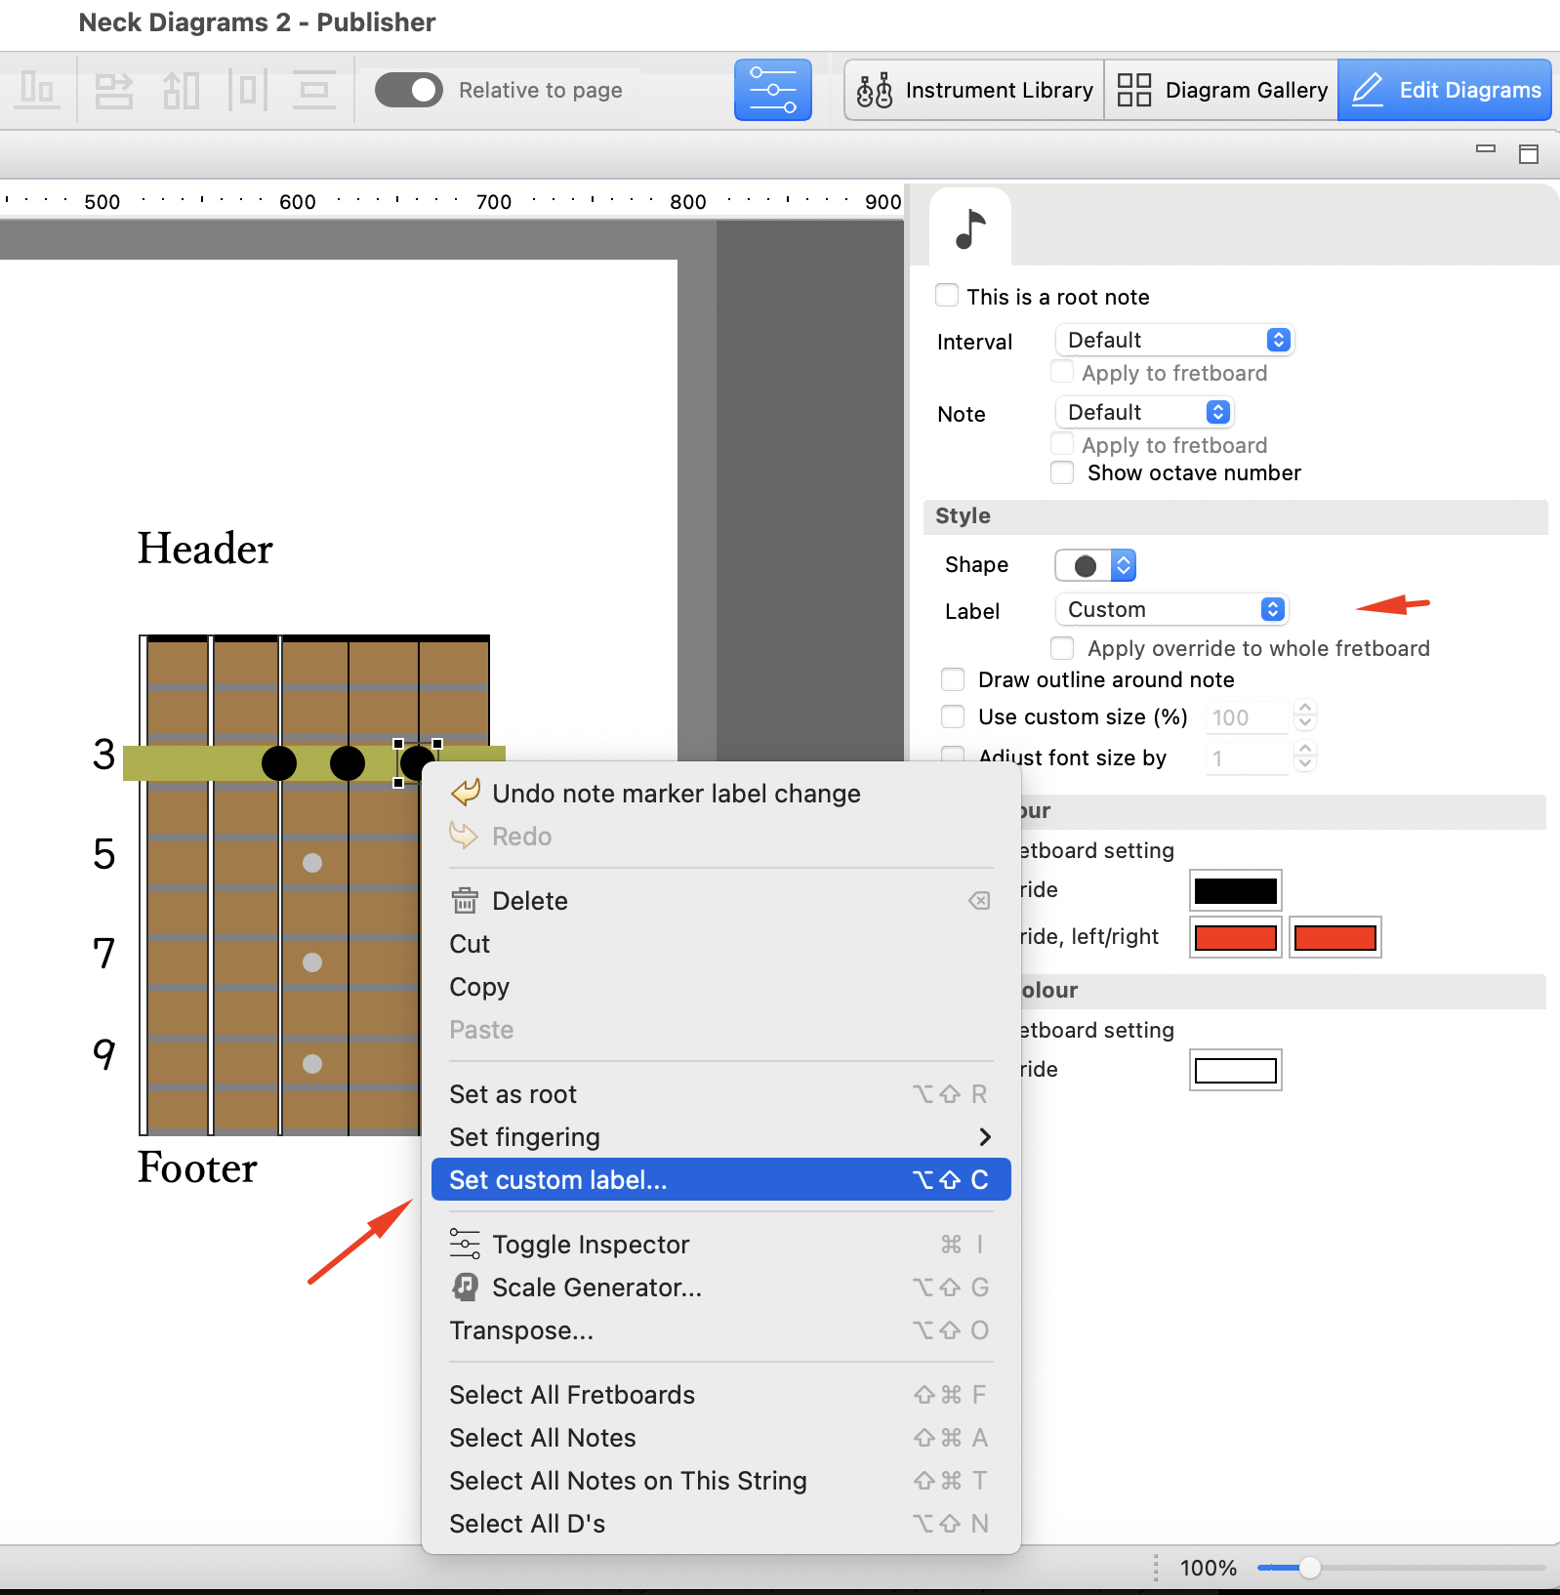Viewport: 1560px width, 1595px height.
Task: Enable Draw outline around note
Action: point(953,678)
